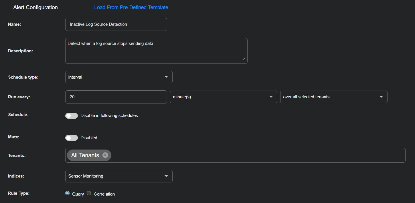This screenshot has width=415, height=203.
Task: Click the Name field showing Inactive Log Source Detection
Action: (116, 24)
